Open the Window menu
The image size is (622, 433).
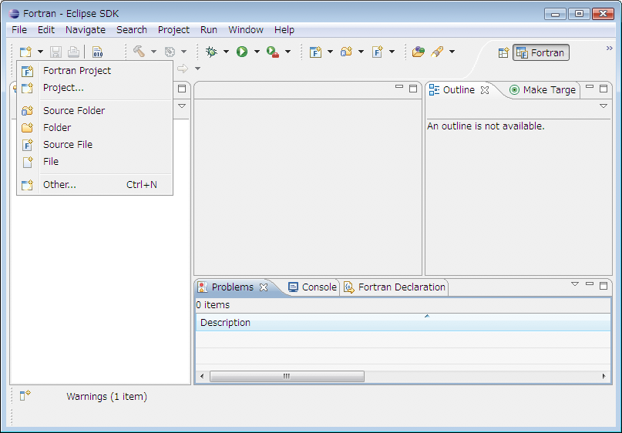[x=246, y=30]
